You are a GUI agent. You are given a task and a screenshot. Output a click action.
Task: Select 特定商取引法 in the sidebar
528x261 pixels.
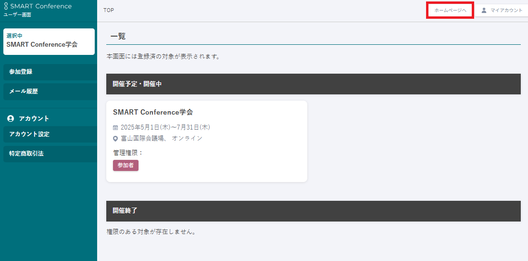click(50, 154)
